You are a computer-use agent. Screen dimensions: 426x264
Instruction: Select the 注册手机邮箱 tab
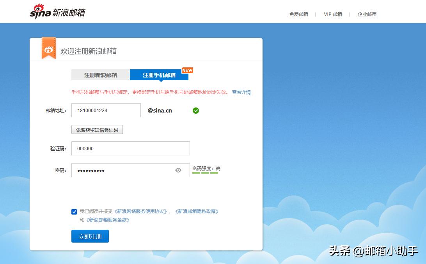pos(159,75)
